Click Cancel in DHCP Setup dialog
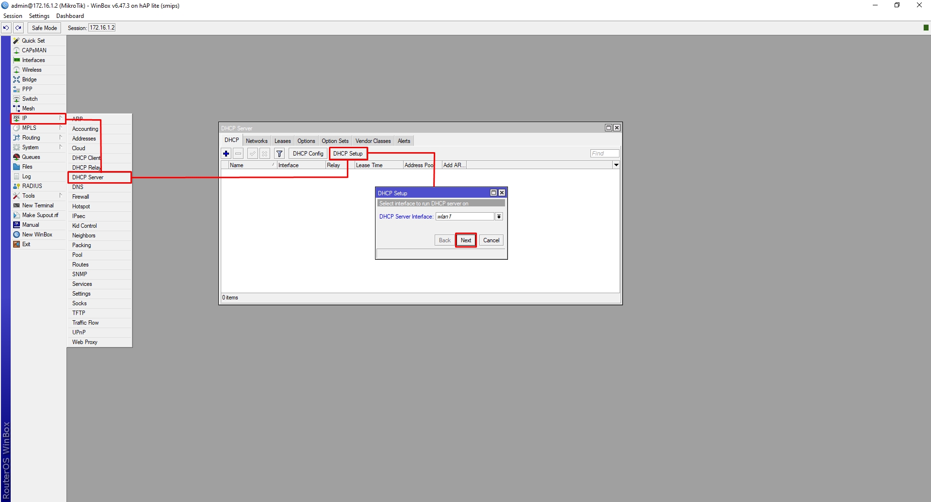This screenshot has width=931, height=502. click(x=491, y=240)
